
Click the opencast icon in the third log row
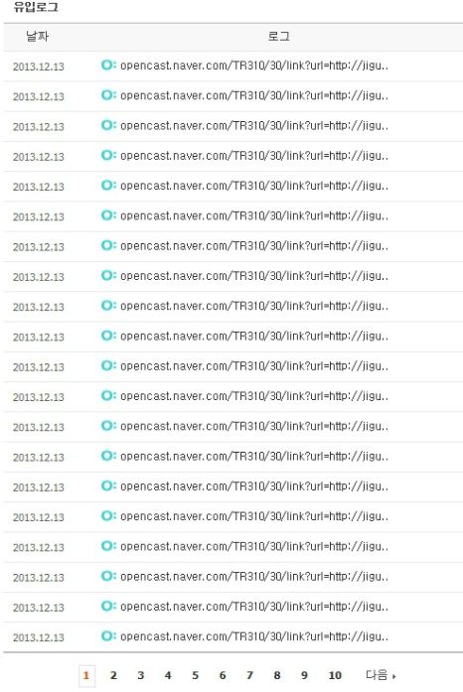tap(108, 125)
